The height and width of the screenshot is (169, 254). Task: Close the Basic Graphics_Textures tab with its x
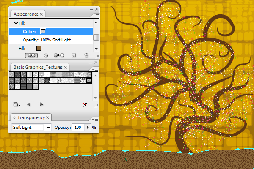coord(66,67)
